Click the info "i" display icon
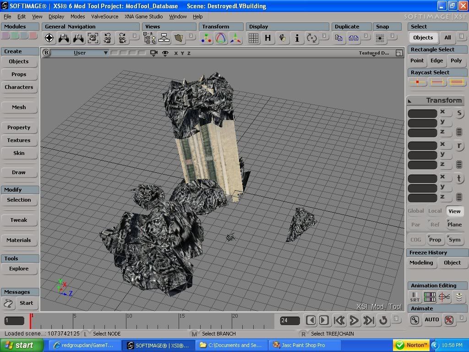The image size is (469, 352). (x=297, y=38)
